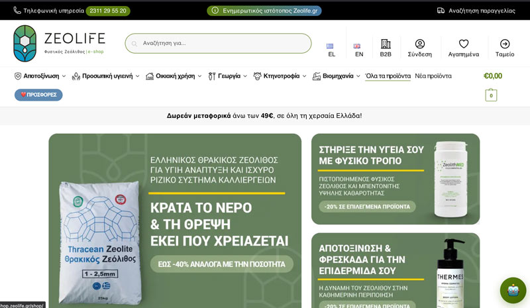Expand the Αποτοξίνωση menu chevron

(x=64, y=76)
